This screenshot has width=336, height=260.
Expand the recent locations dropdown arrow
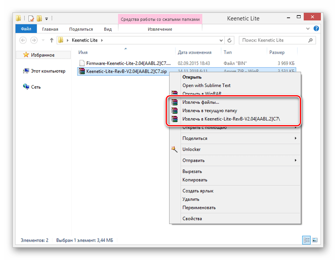click(x=43, y=40)
